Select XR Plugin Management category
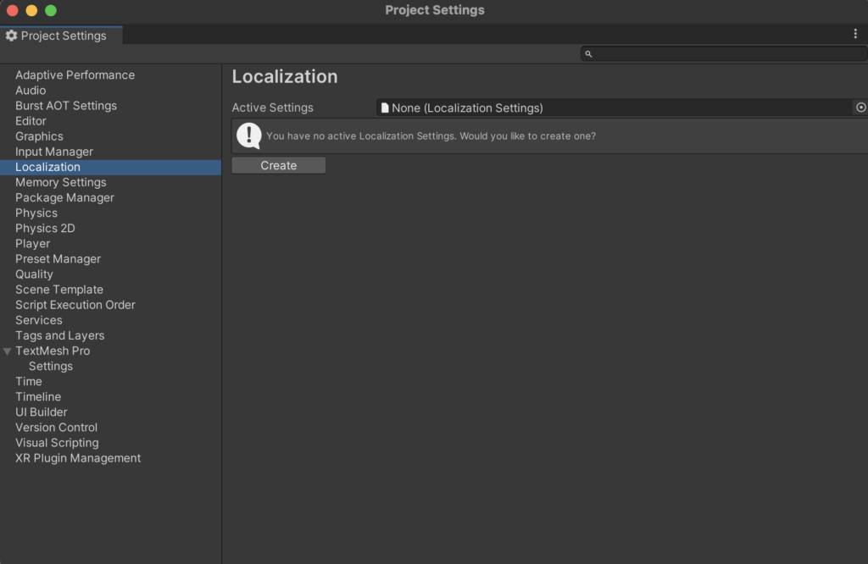This screenshot has height=564, width=868. coord(78,458)
